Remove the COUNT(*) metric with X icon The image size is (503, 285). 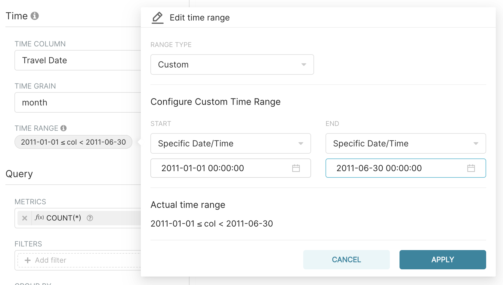(x=25, y=218)
